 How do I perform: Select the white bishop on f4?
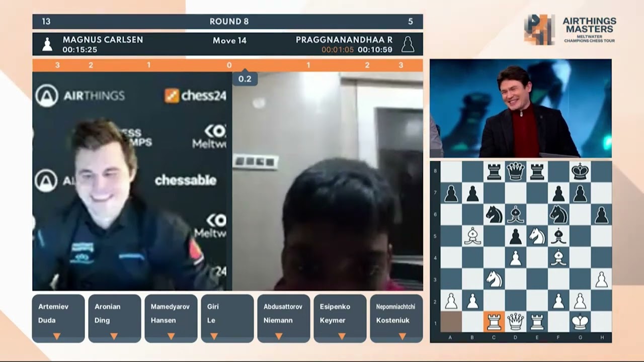pos(558,257)
